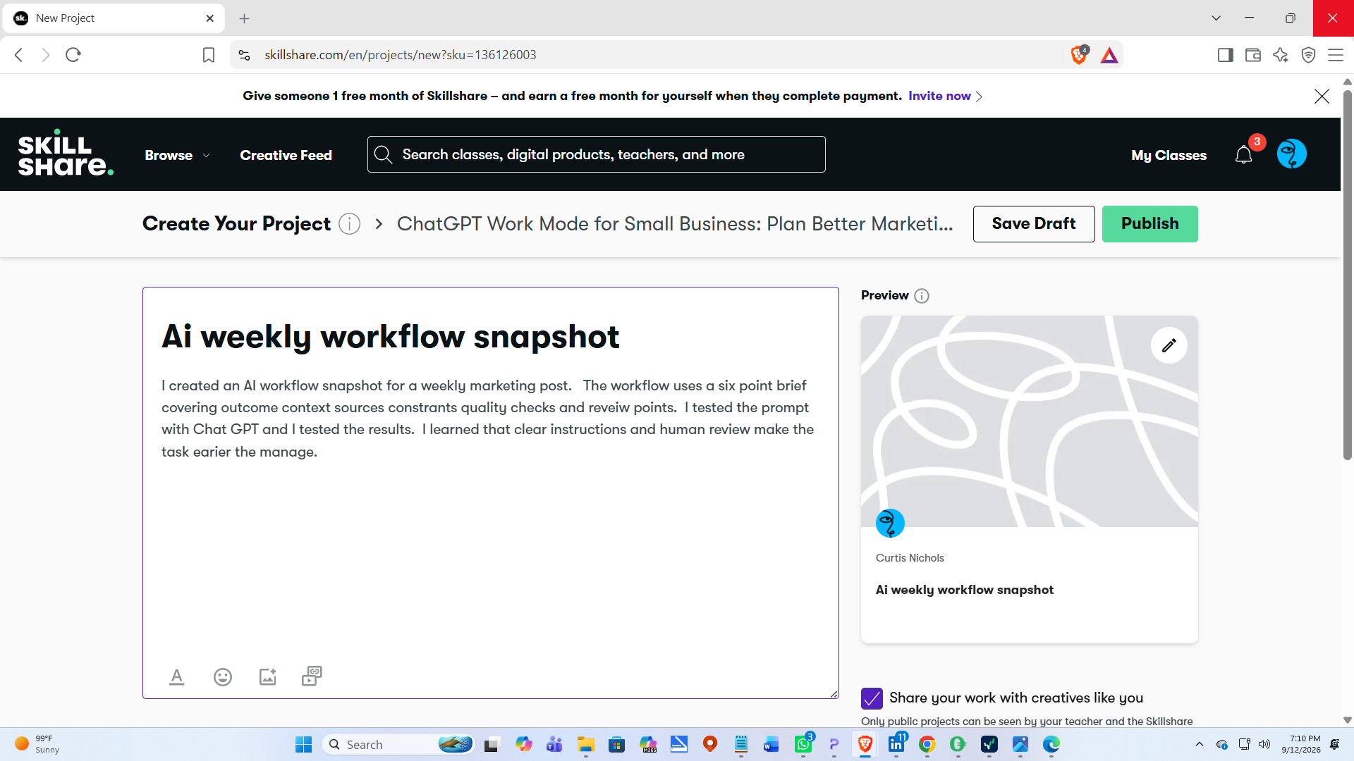Click the Save Draft button

(1034, 224)
